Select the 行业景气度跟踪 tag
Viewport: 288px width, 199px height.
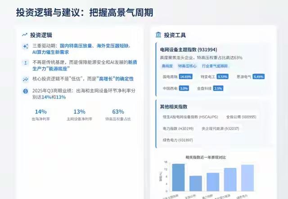point(215,66)
